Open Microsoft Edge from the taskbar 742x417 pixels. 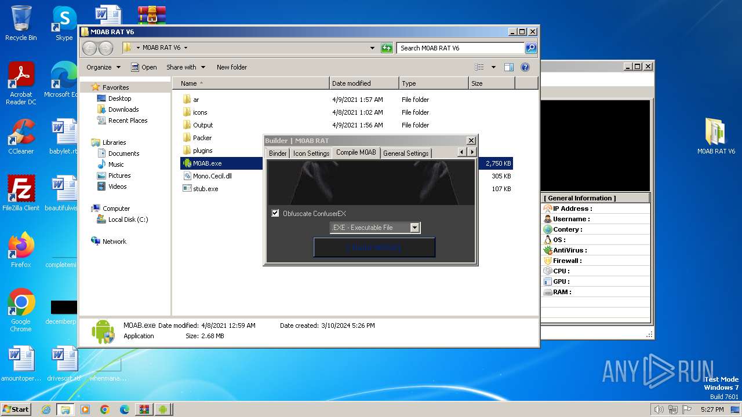pos(124,409)
